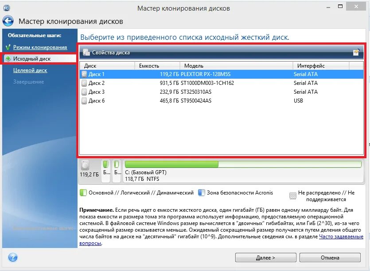
Task: Open the Часто задаваемые вопросы link
Action: [341, 237]
